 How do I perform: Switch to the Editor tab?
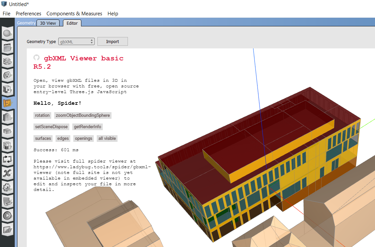coord(72,23)
